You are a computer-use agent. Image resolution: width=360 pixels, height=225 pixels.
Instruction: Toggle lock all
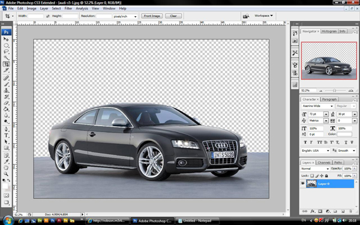click(x=326, y=176)
